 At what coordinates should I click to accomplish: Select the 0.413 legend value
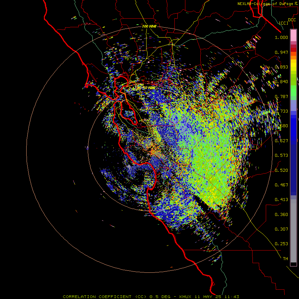(281, 200)
